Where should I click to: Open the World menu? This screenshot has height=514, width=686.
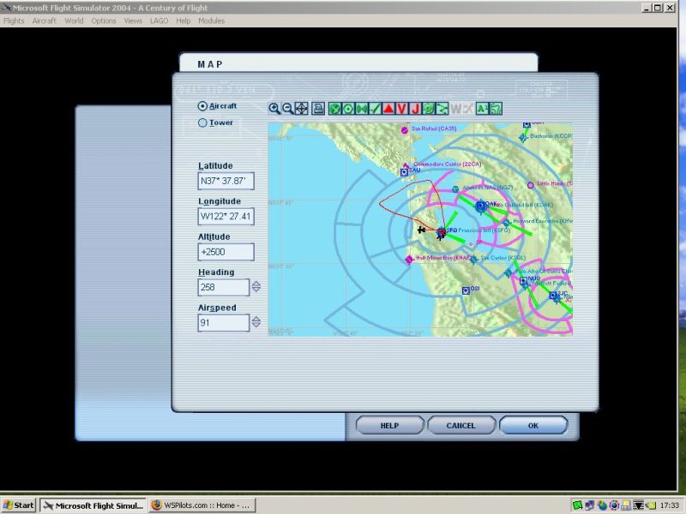(x=74, y=21)
